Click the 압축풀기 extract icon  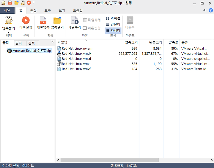pos(9,20)
